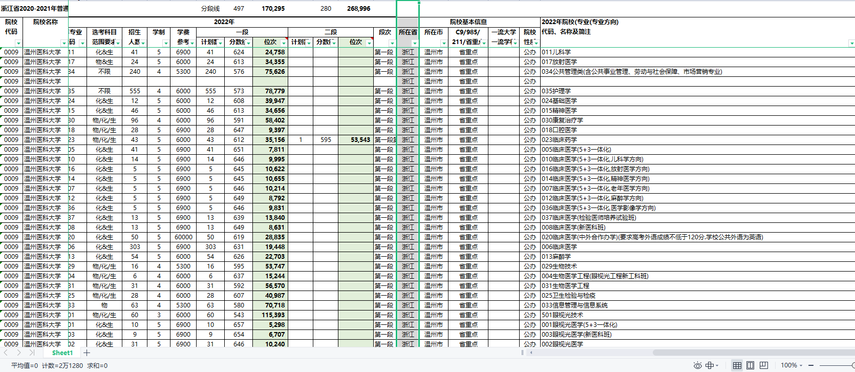855x372 pixels.
Task: Open the 所在省 column filter dropdown
Action: point(415,43)
